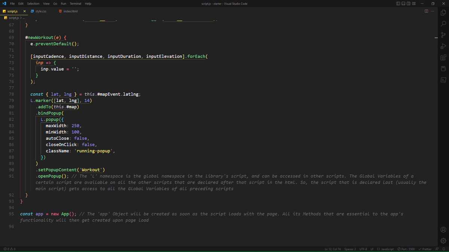The height and width of the screenshot is (252, 449).
Task: Click 'closeOnClick' on line 86
Action: 61,144
